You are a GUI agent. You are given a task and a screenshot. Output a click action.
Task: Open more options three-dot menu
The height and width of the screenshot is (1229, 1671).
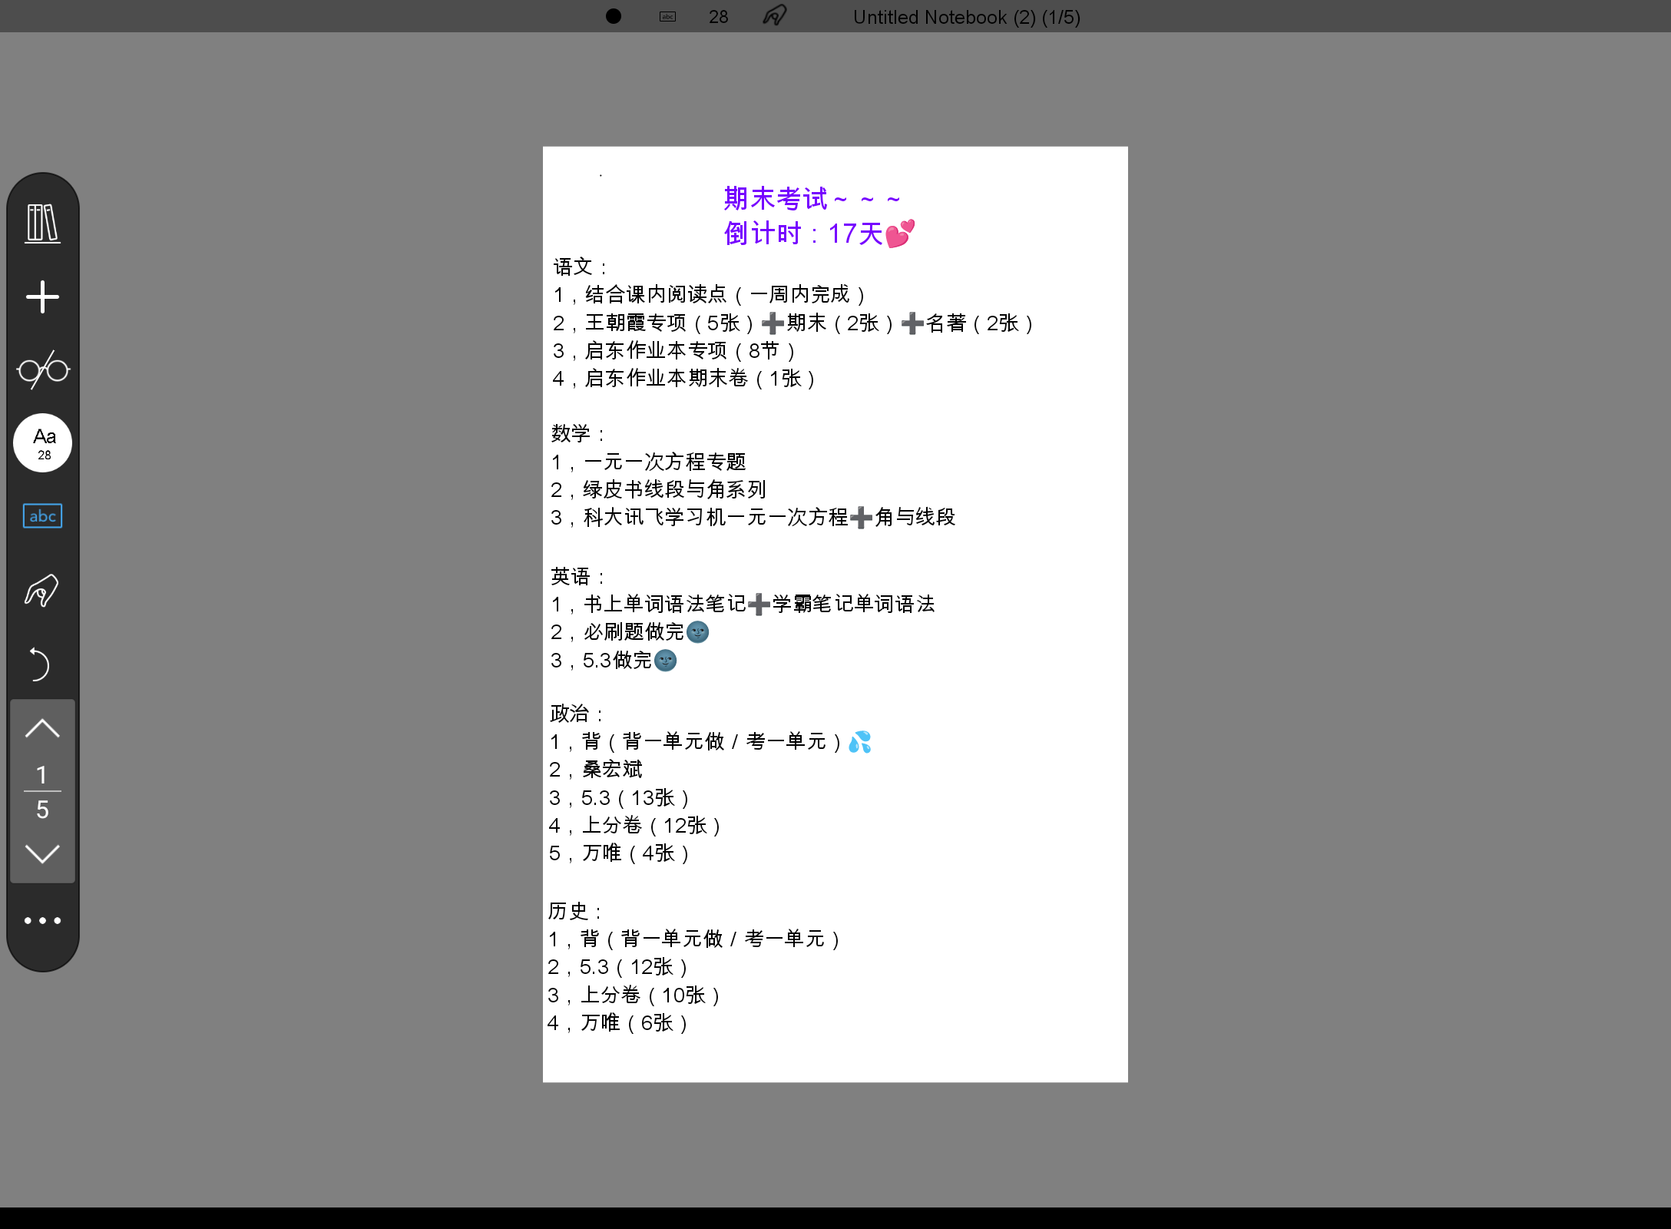[42, 920]
